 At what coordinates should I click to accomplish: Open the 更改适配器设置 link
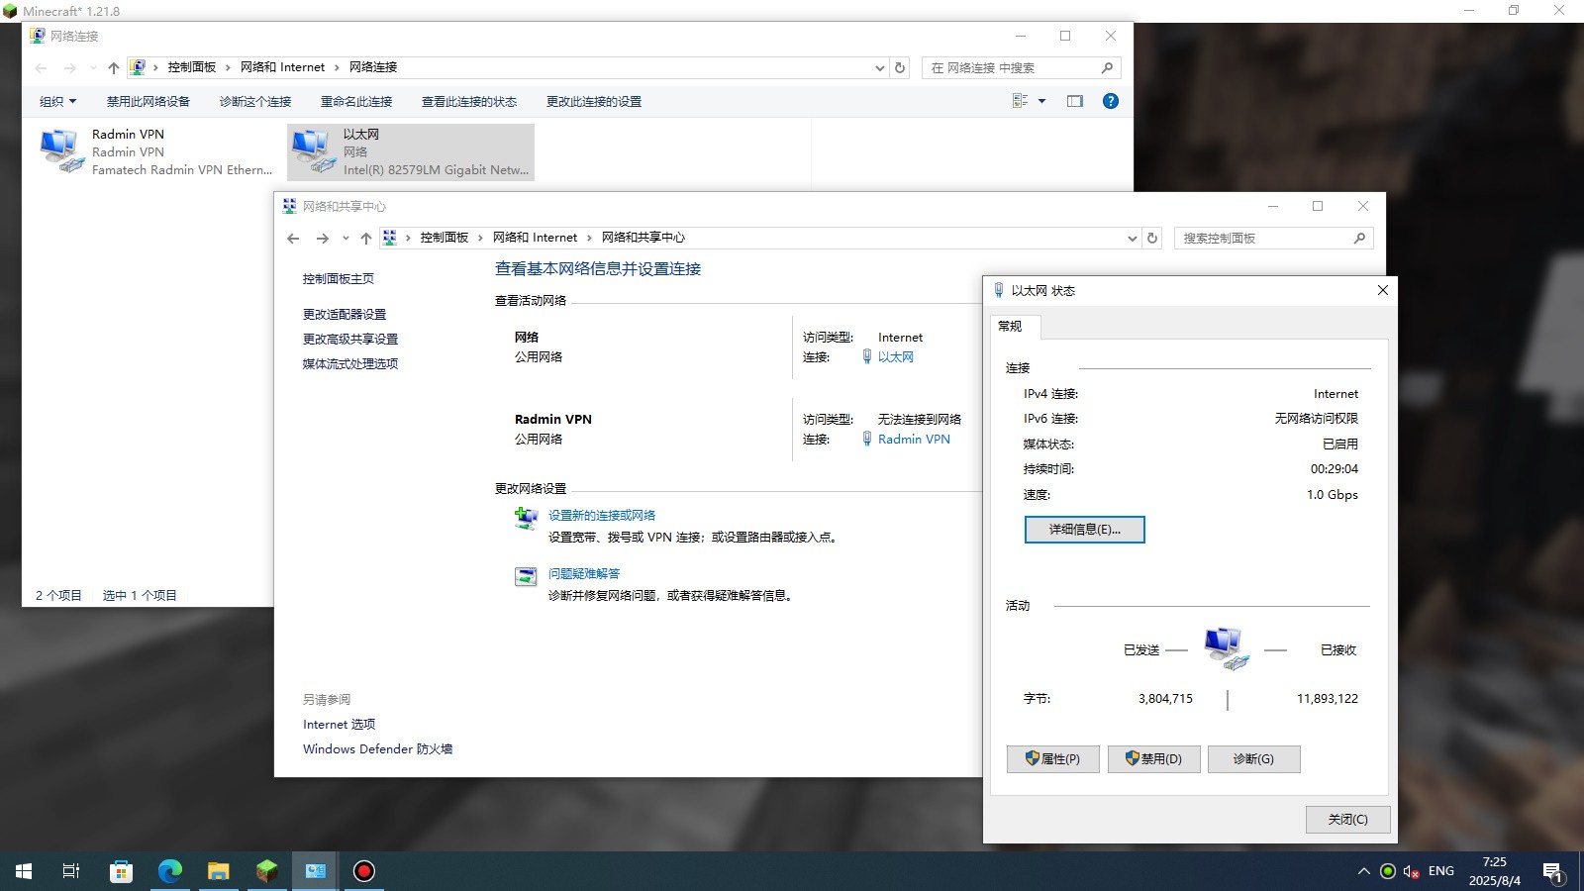point(345,314)
